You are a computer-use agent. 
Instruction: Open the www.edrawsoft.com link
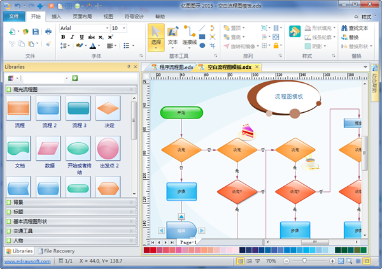(x=27, y=261)
